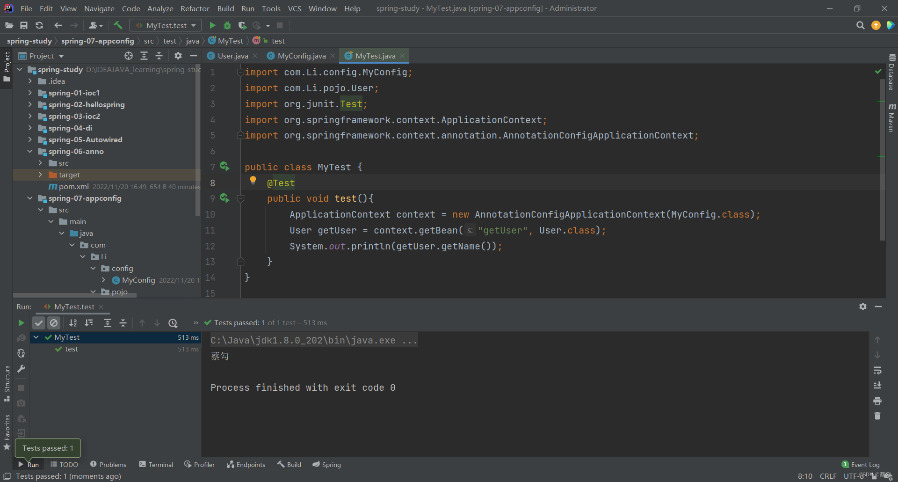Run tests with coverage icon
This screenshot has width=898, height=482.
click(242, 25)
